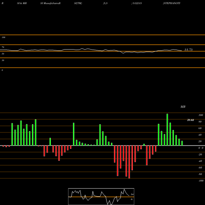Click the SI(TM) header text

point(78,3)
